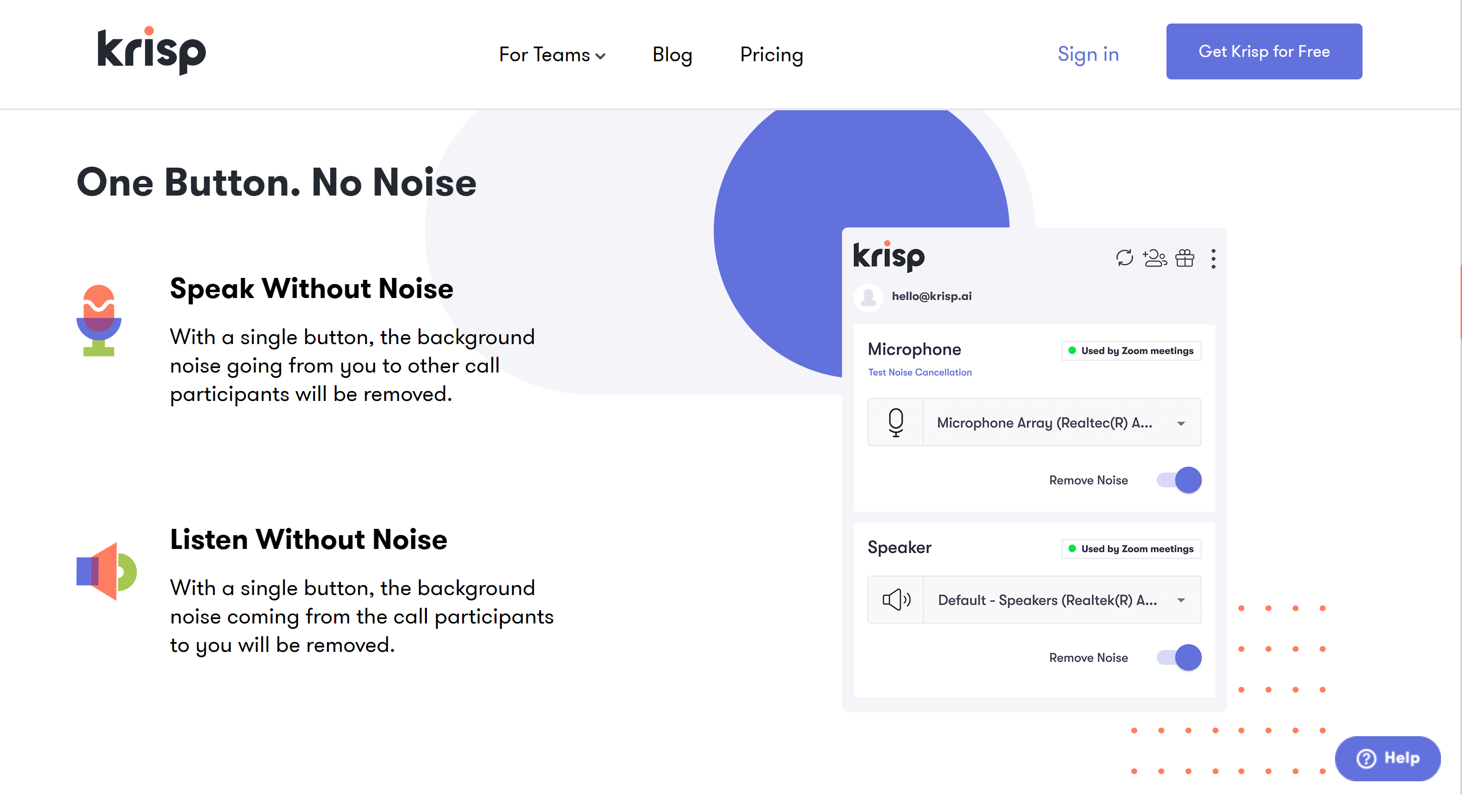Click the Test Noise Cancellation link
This screenshot has height=795, width=1462.
pyautogui.click(x=919, y=372)
